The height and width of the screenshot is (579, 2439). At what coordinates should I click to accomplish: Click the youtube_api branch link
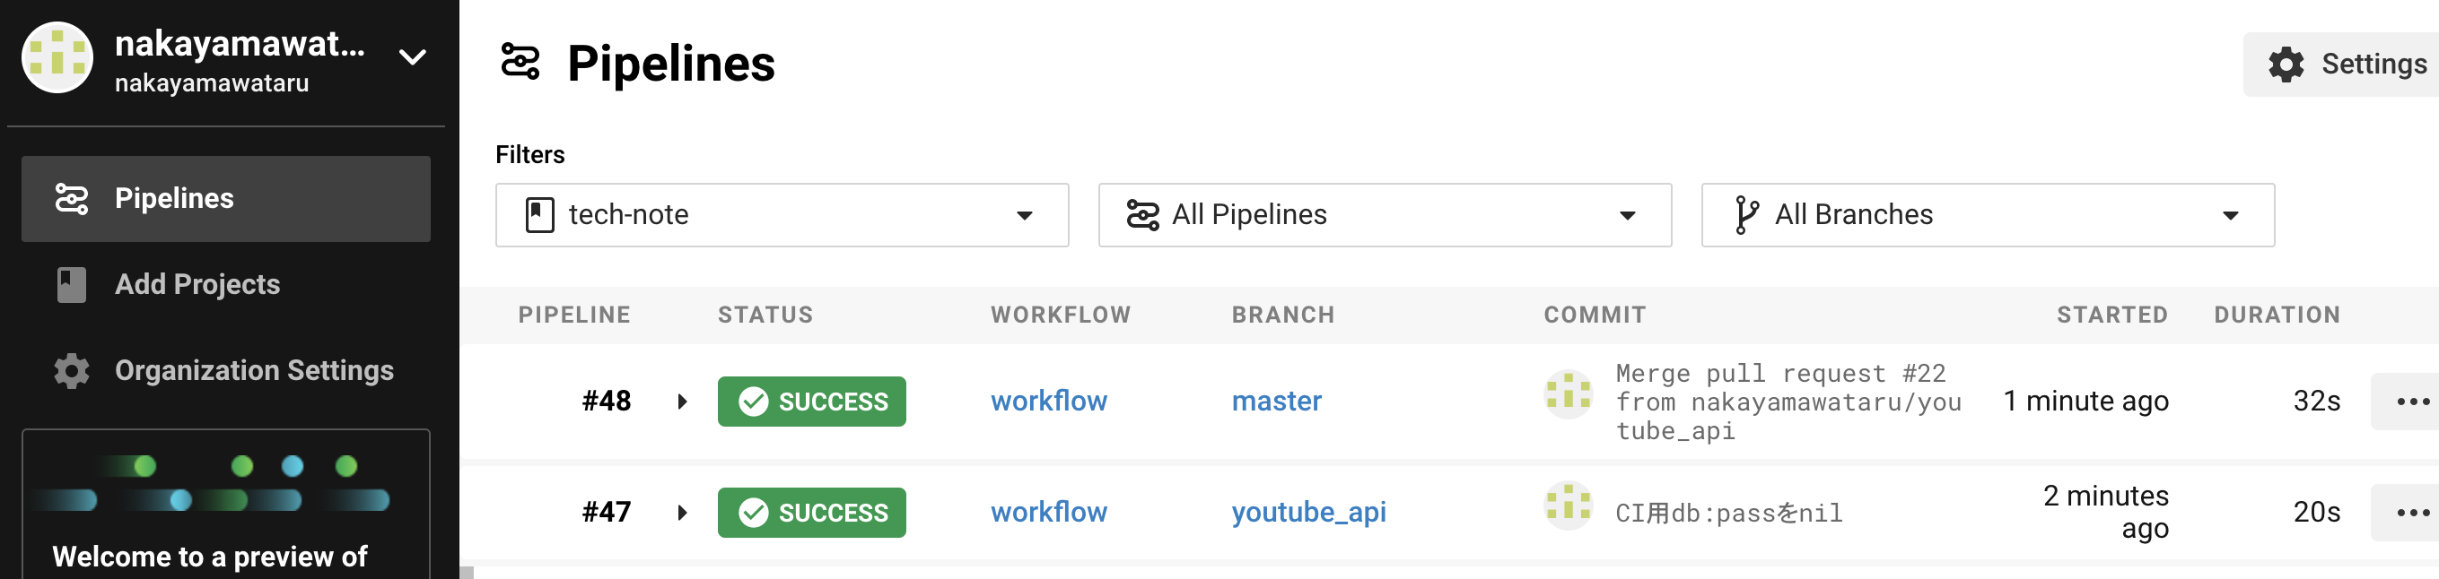coord(1307,512)
